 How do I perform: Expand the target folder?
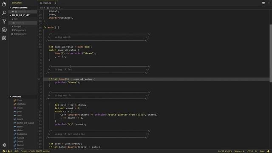coord(12,26)
